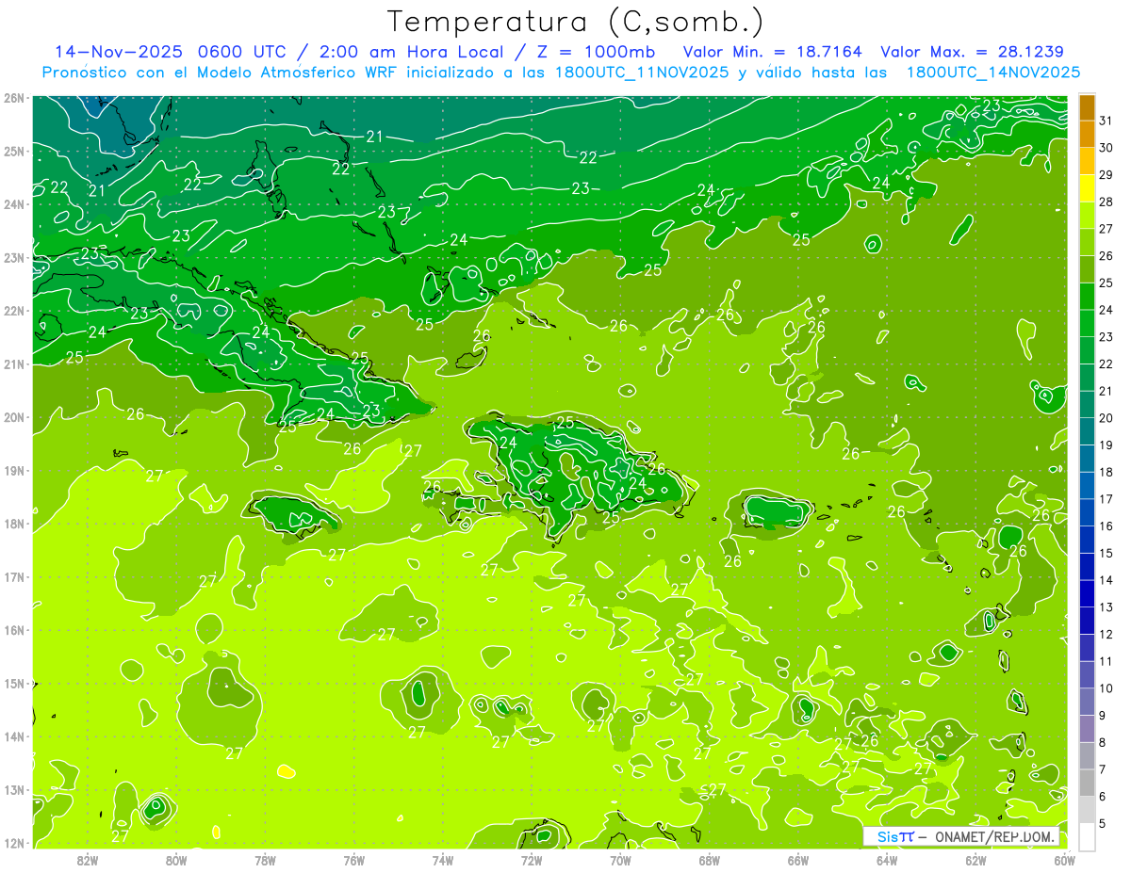Viewport: 1131px width, 873px height.
Task: Click the color scale label 30
Action: (1106, 148)
